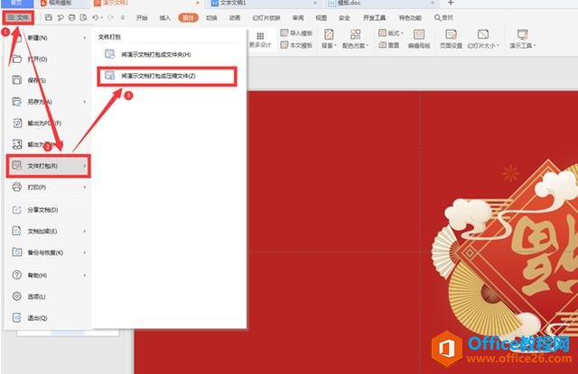Open the 版式 (Layout) dropdown
The width and height of the screenshot is (578, 374).
(x=391, y=33)
